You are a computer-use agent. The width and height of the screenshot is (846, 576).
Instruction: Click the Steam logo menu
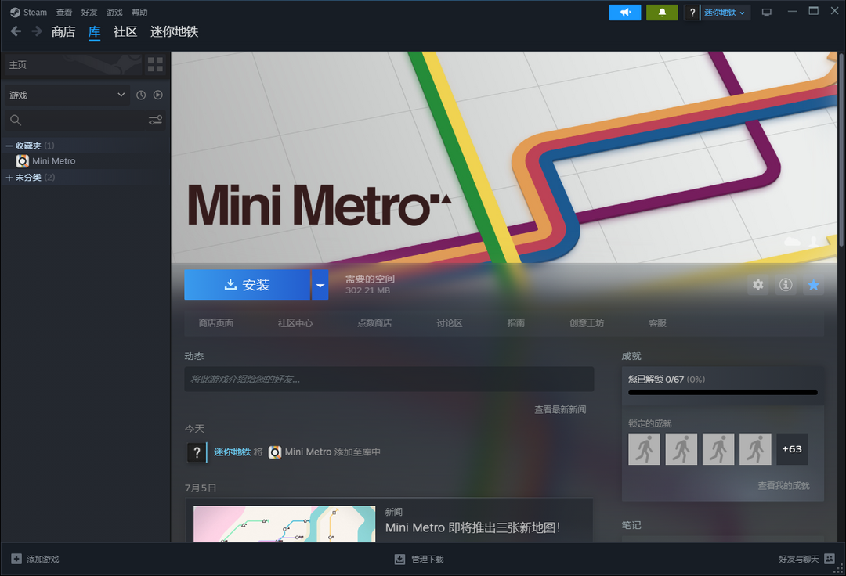click(29, 13)
